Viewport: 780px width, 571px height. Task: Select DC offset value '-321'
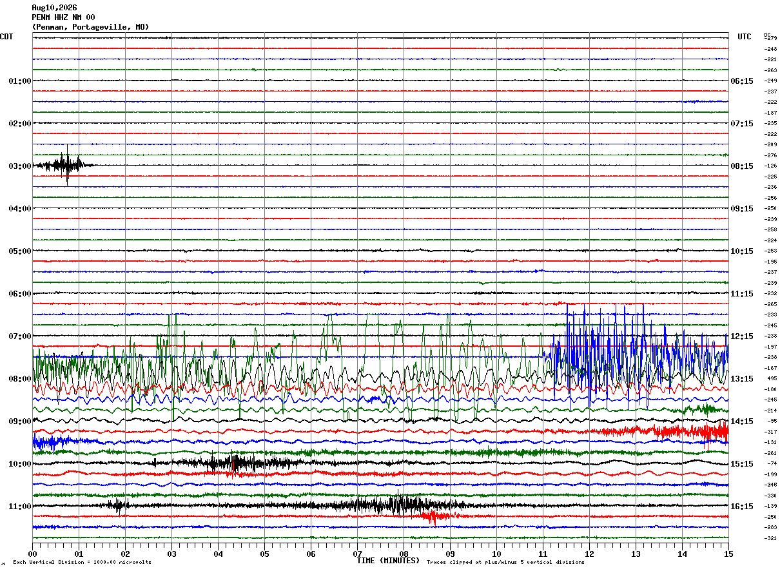point(770,538)
